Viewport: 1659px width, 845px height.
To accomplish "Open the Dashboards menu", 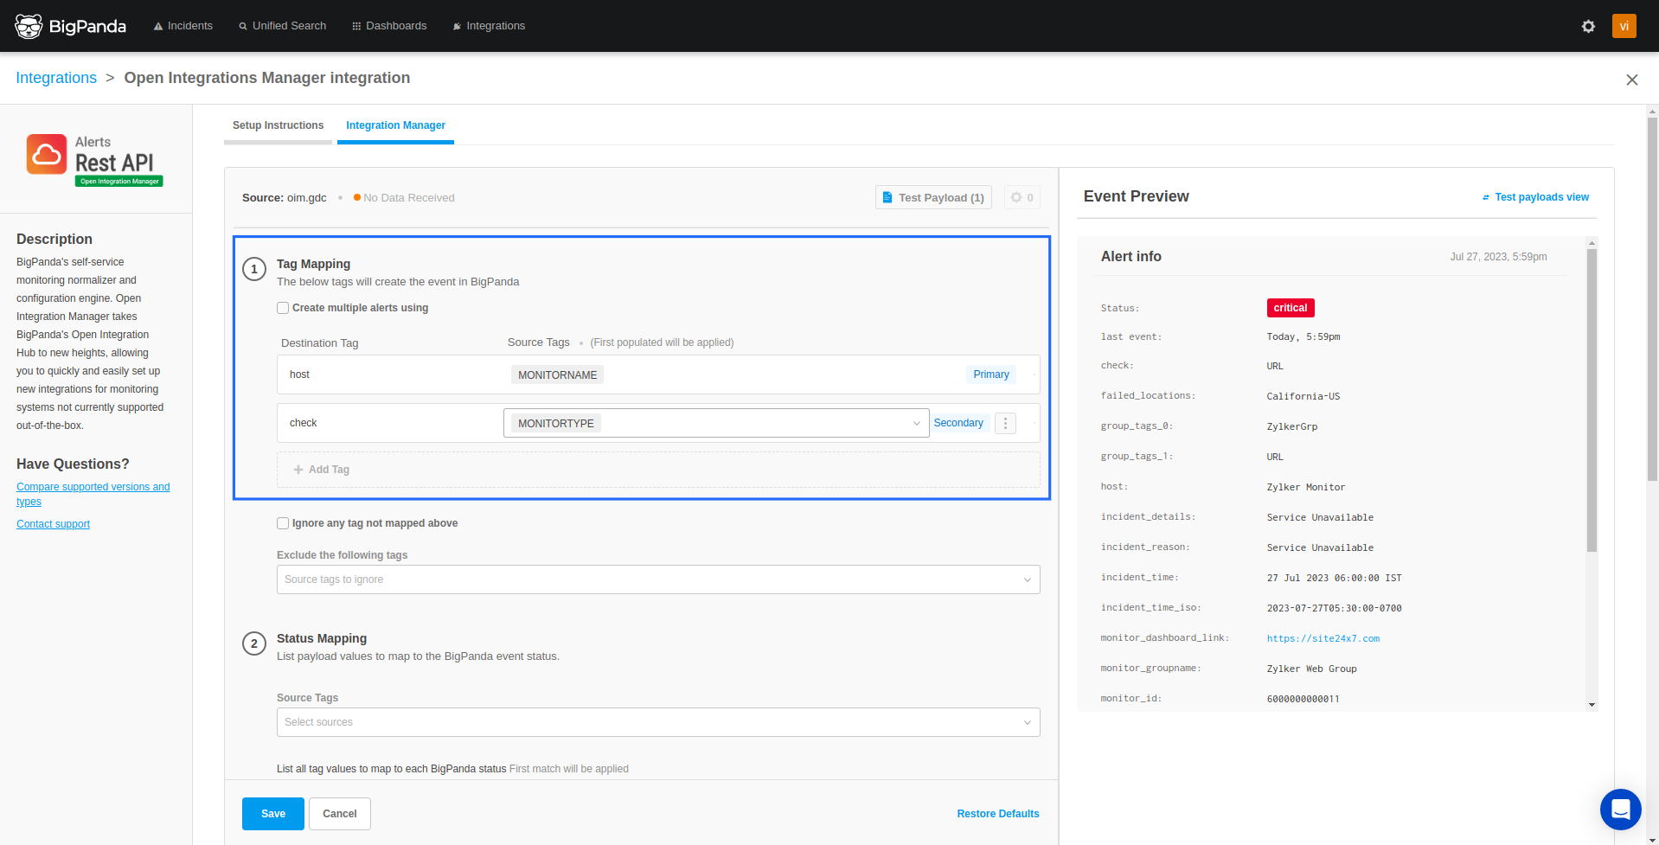I will pos(389,26).
